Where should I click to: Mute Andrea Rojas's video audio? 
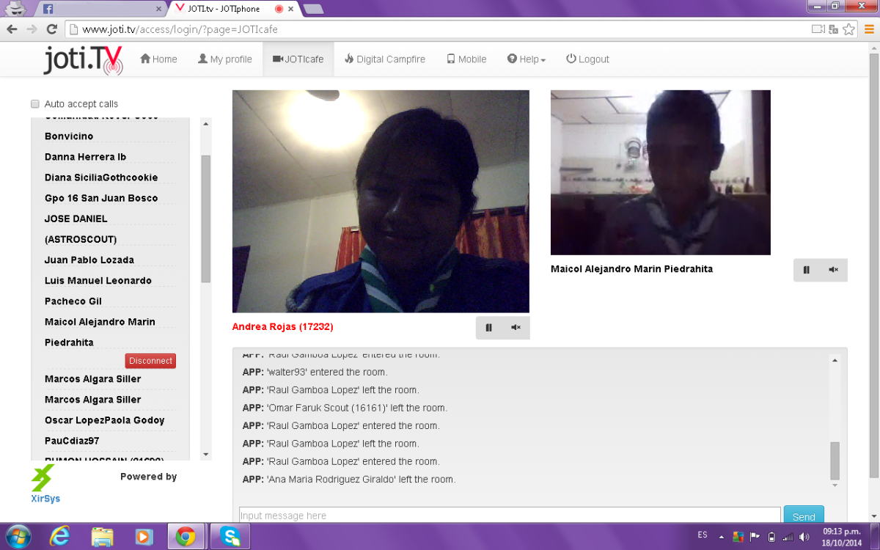[x=516, y=328]
